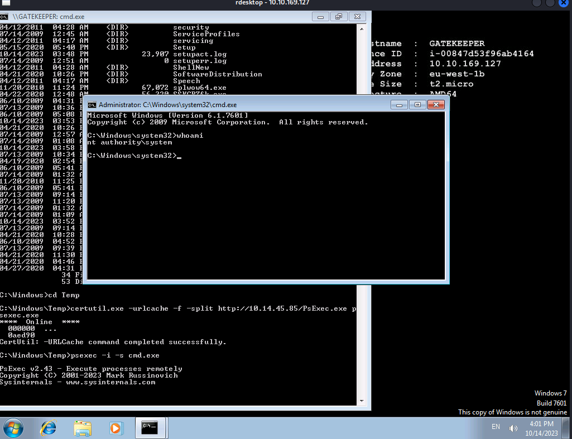Click the instance ID i-00847d53f96ab4164

pyautogui.click(x=482, y=54)
